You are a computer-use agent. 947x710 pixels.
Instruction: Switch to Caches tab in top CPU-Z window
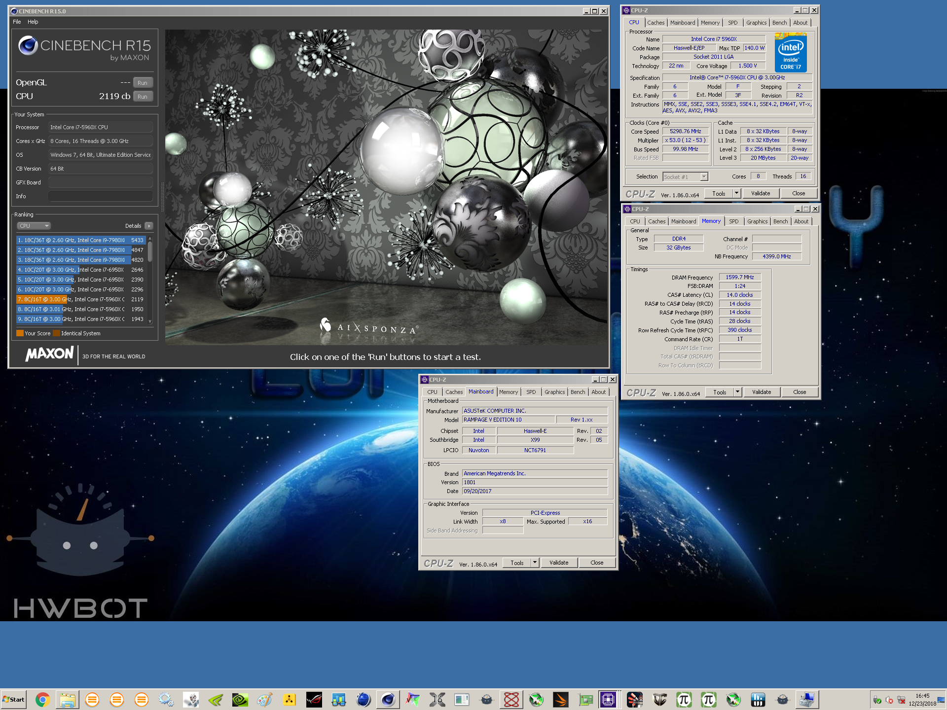point(656,23)
